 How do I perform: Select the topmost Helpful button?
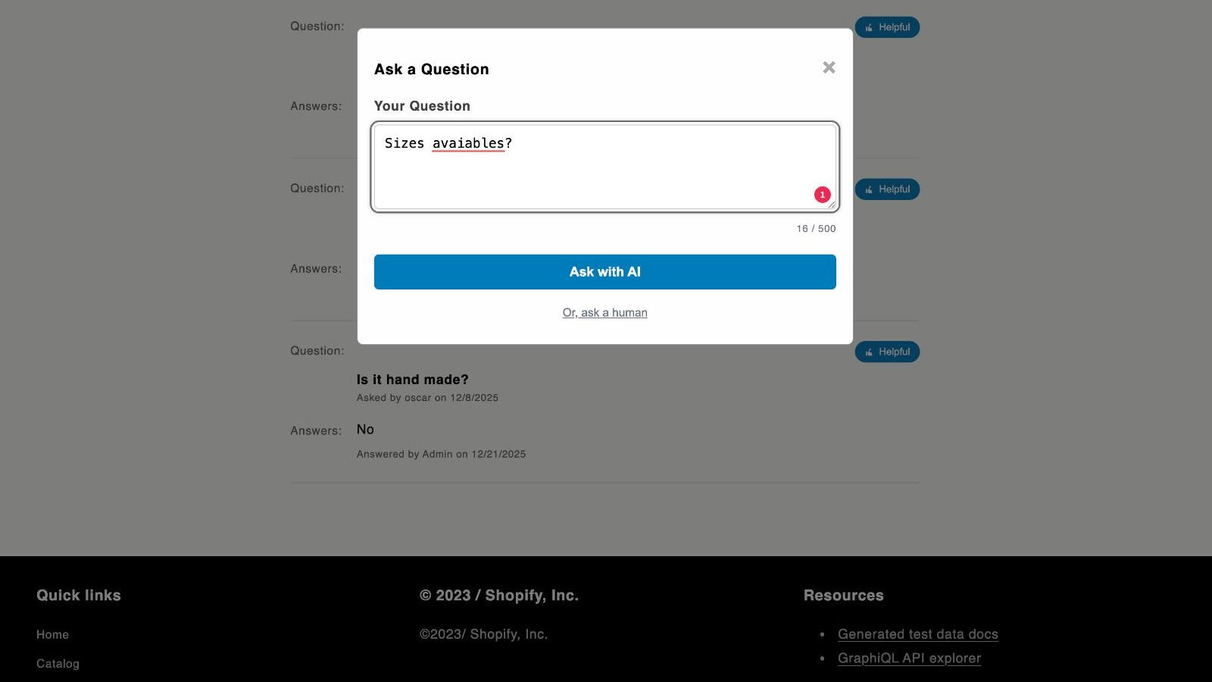(x=886, y=27)
